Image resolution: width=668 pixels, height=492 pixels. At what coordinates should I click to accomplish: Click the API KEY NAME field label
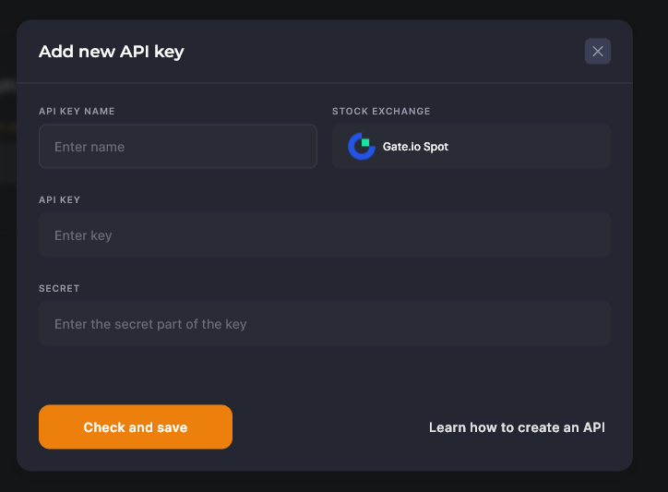click(x=77, y=112)
